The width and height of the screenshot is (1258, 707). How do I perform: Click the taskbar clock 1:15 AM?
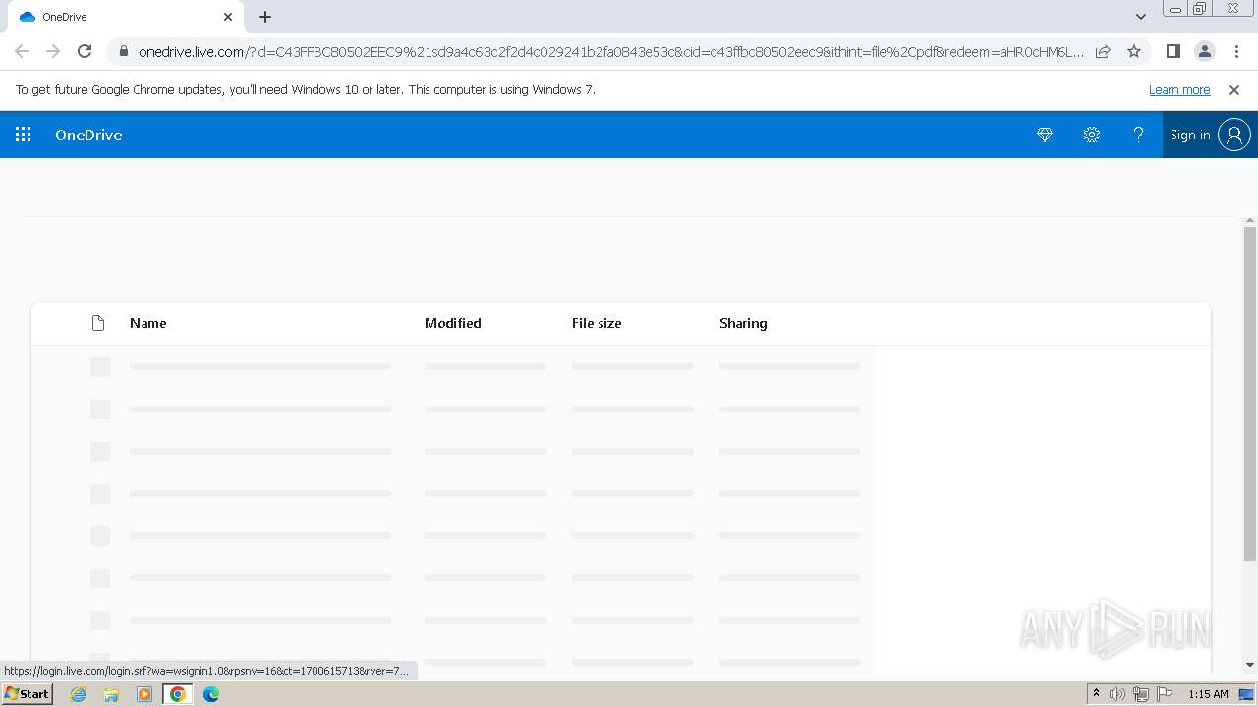(x=1208, y=694)
